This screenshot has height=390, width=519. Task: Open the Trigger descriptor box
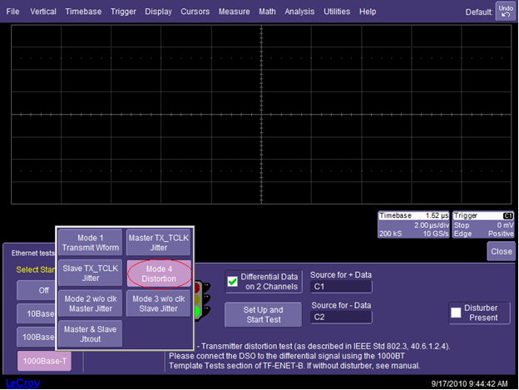483,225
